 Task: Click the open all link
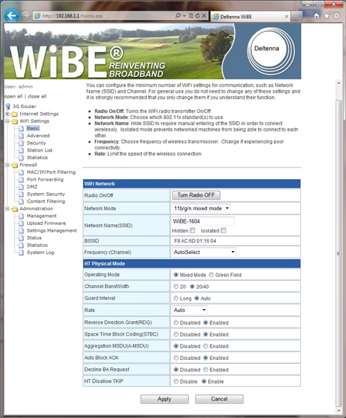coord(13,96)
